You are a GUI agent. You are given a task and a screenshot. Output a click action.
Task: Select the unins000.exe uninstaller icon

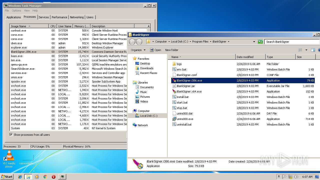[174, 119]
